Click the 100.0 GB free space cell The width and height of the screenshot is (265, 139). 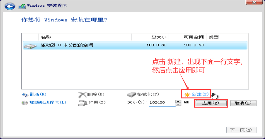click(x=194, y=45)
